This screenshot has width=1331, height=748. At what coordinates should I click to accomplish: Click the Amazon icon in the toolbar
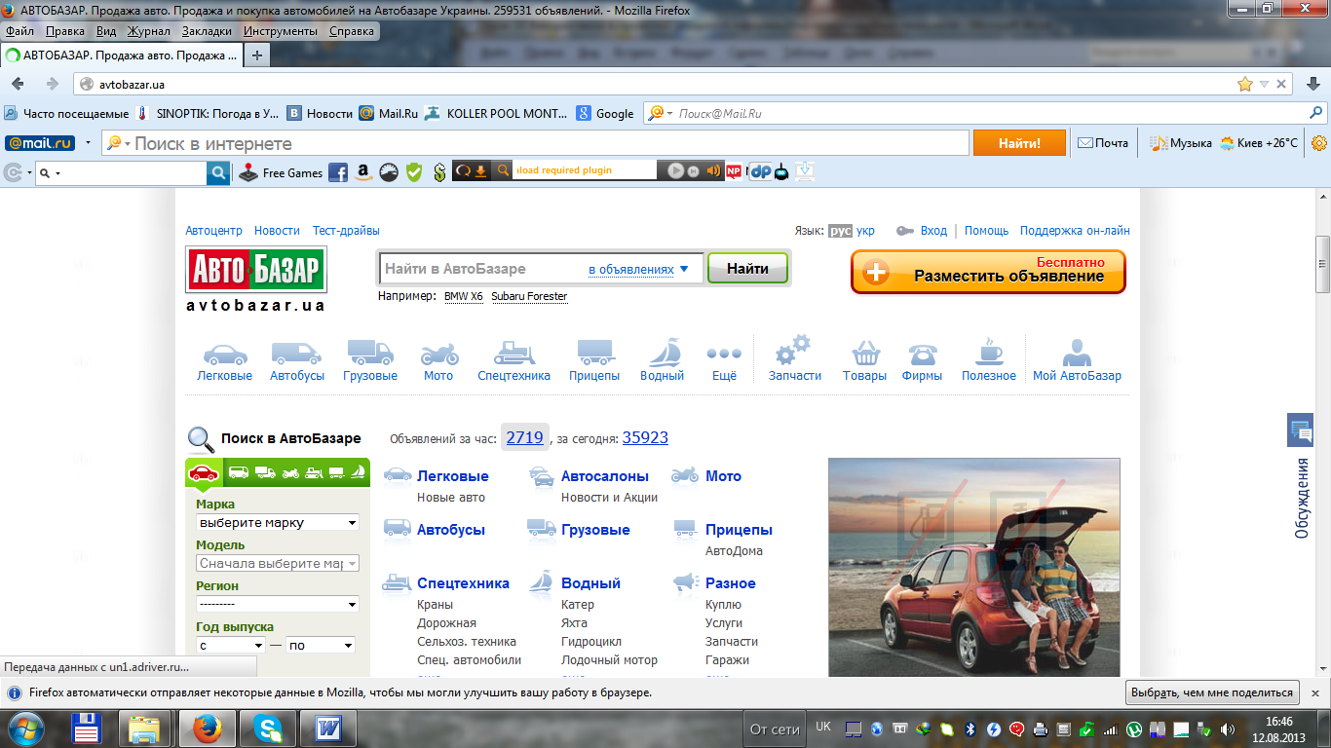click(363, 172)
